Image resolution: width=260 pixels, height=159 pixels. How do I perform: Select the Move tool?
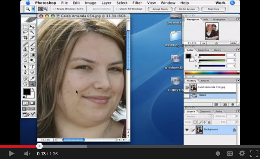pyautogui.click(x=32, y=27)
